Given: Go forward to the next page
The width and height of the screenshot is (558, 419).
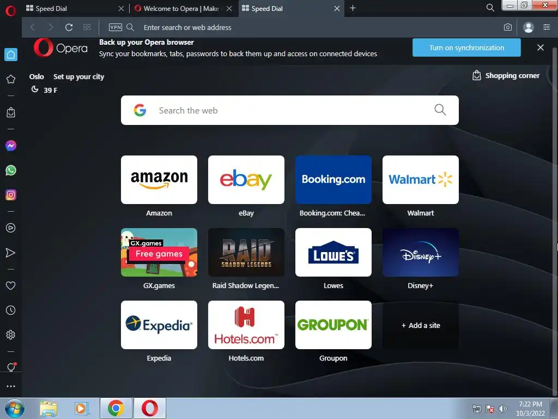Looking at the screenshot, I should pos(51,27).
